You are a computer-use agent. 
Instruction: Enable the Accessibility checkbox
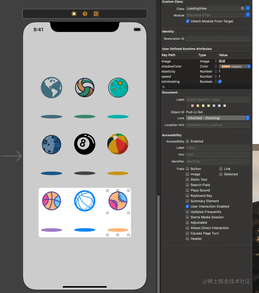pyautogui.click(x=187, y=141)
